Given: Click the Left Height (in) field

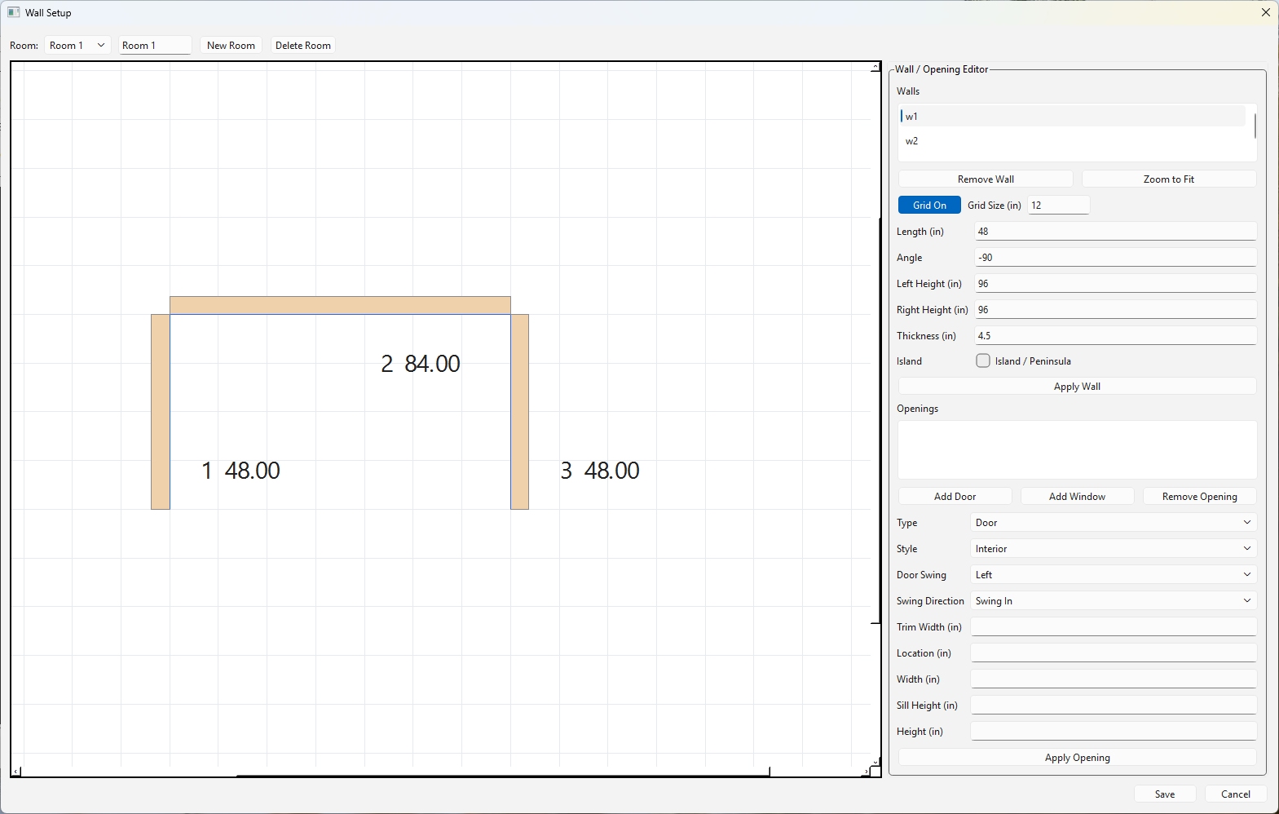Looking at the screenshot, I should coord(1115,284).
